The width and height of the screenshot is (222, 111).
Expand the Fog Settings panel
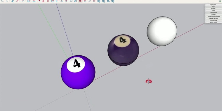(x=213, y=20)
